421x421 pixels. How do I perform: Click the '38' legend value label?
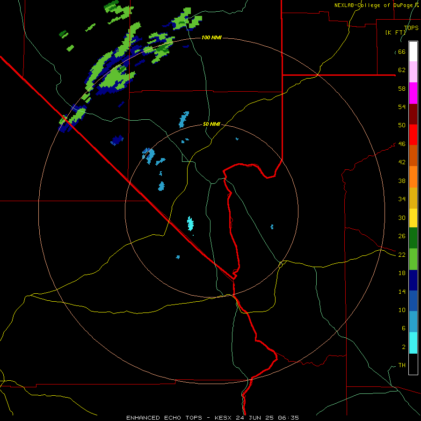402,181
